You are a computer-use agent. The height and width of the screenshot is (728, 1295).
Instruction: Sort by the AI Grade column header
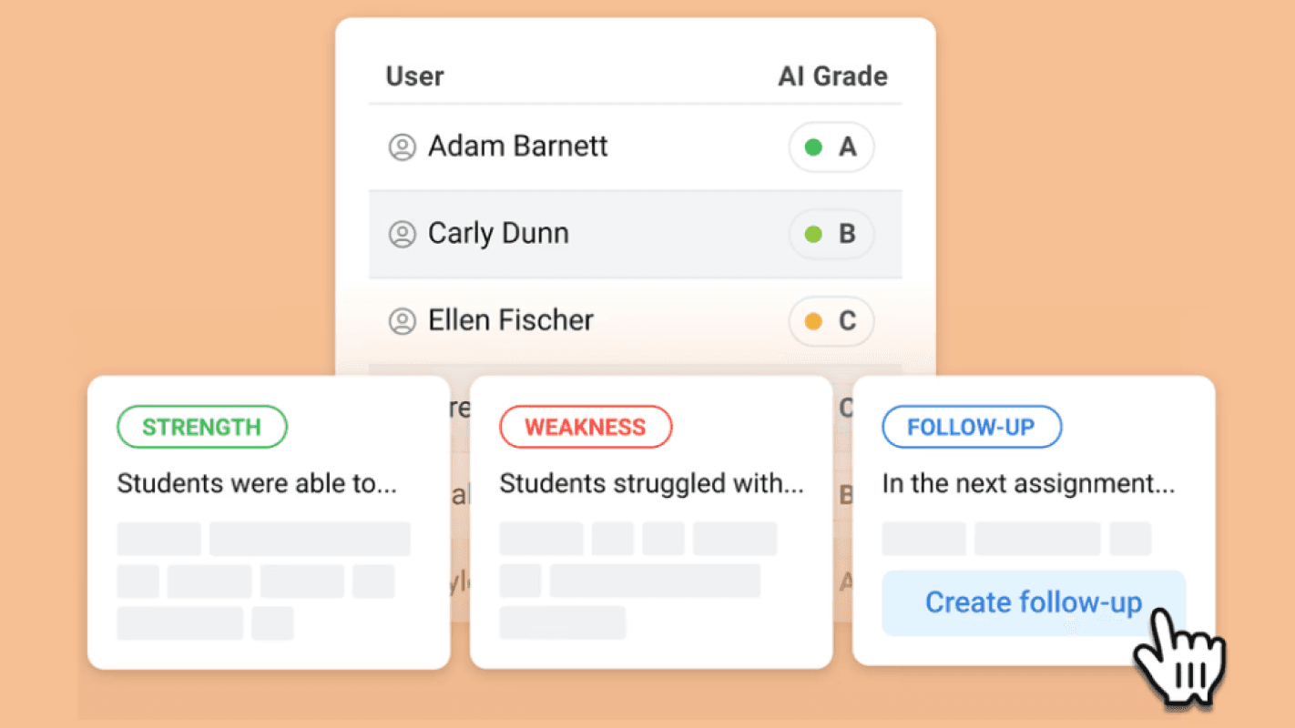[832, 76]
